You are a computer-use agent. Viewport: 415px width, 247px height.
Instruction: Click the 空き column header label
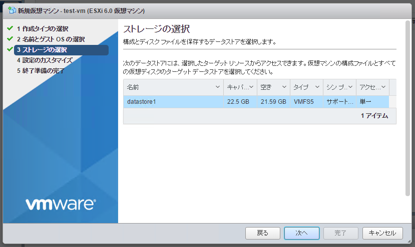pos(266,87)
